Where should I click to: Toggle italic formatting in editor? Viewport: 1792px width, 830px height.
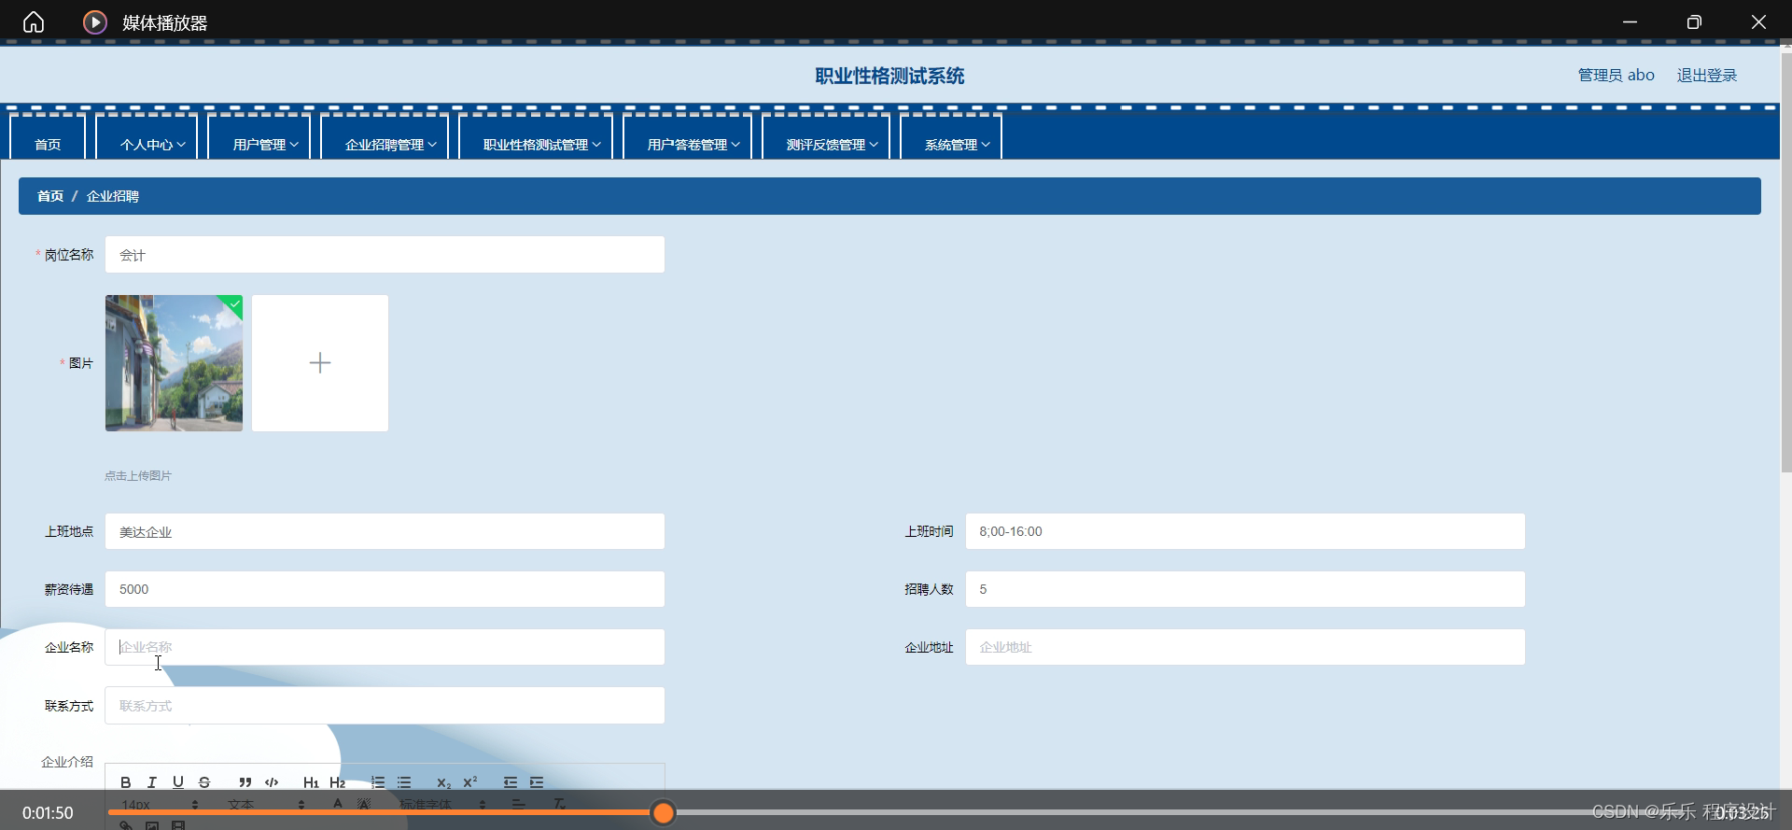152,782
